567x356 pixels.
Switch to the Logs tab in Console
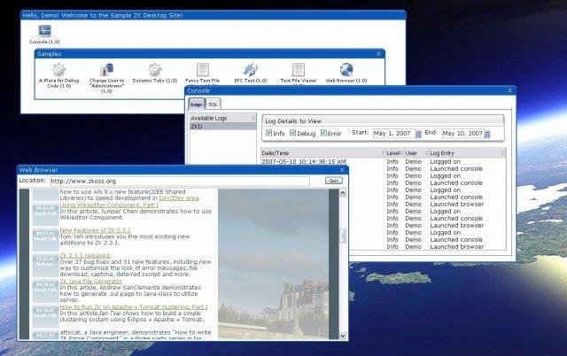pos(197,104)
